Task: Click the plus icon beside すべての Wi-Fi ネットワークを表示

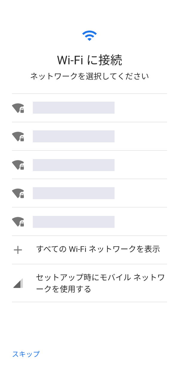Action: point(18,250)
